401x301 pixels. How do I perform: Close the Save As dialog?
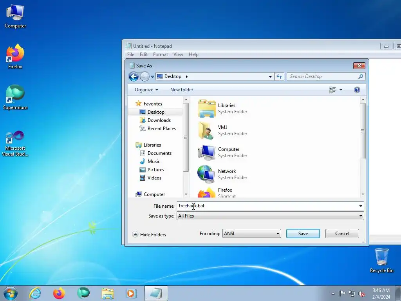point(359,66)
